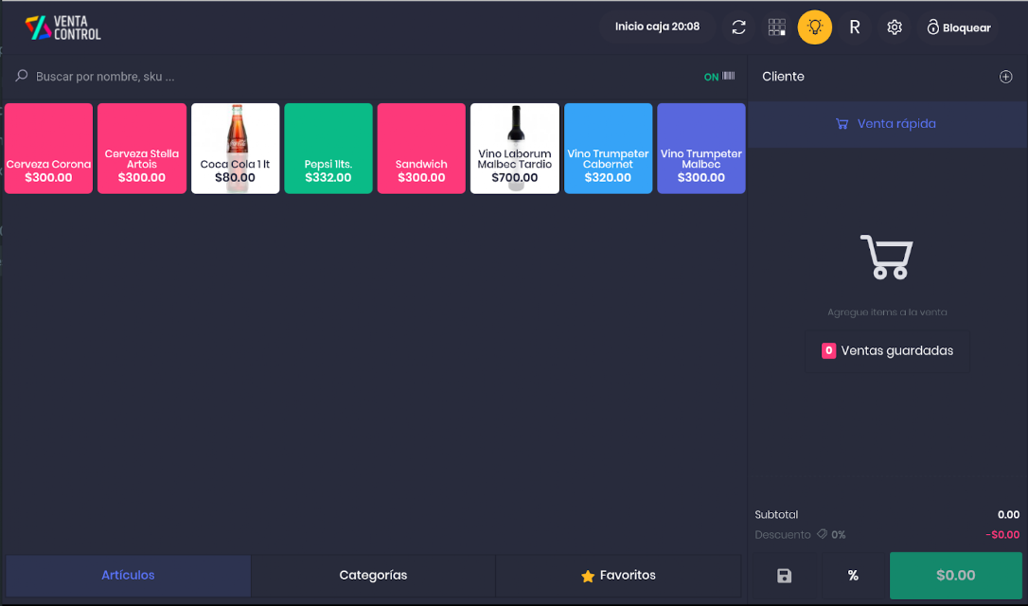Select the green Pepsi 1lts. tile
Screen dimensions: 1028x606
tap(328, 149)
